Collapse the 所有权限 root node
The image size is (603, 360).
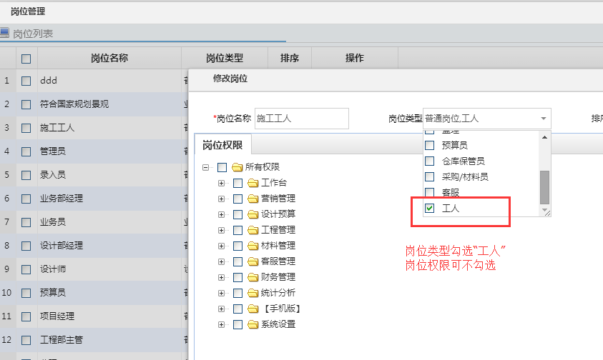click(206, 167)
